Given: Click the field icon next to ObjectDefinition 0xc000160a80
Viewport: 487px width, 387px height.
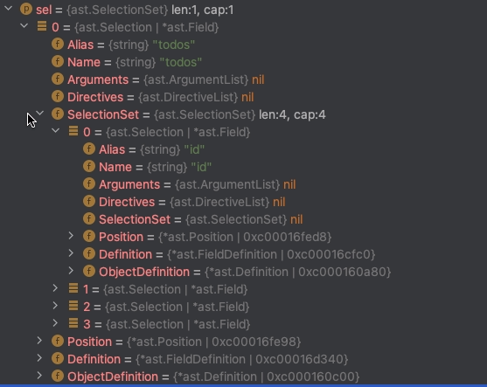Looking at the screenshot, I should (89, 271).
